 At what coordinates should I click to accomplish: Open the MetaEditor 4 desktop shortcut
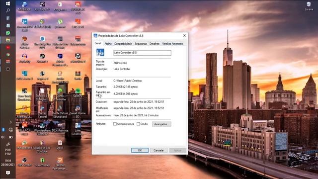click(24, 145)
